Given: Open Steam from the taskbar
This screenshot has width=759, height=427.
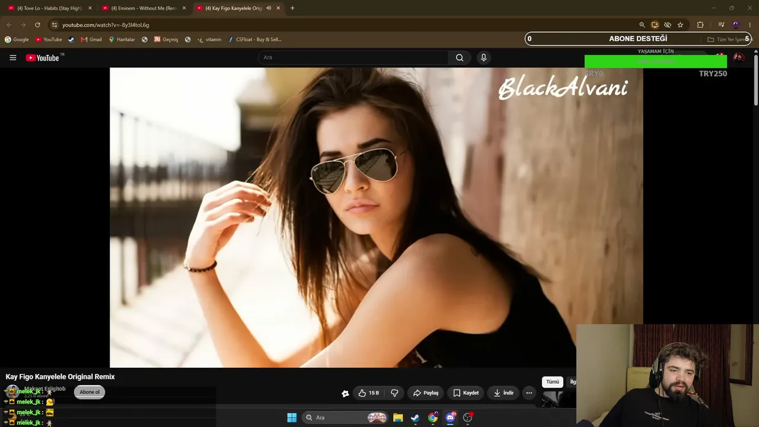Looking at the screenshot, I should click(x=415, y=418).
